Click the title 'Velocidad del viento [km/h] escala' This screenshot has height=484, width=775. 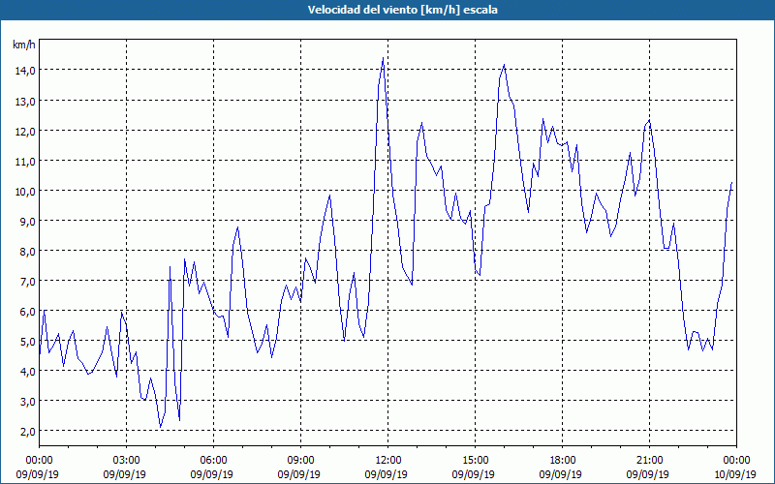click(x=402, y=10)
